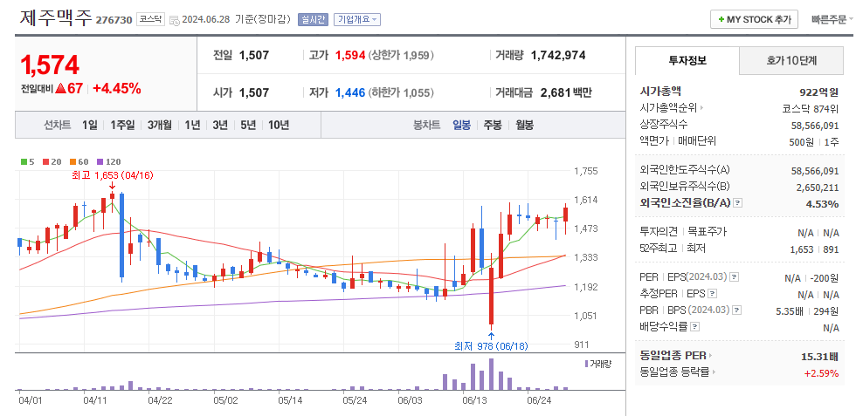Click the stock code 276730

[114, 20]
